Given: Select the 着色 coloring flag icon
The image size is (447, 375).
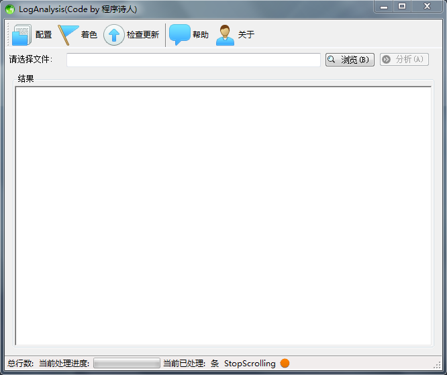Looking at the screenshot, I should click(x=68, y=35).
